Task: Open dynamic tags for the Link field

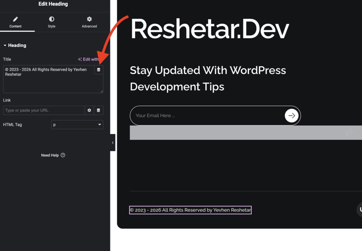Action: 99,110
